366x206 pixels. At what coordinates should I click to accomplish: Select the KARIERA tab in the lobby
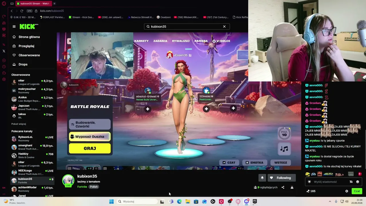(x=201, y=41)
